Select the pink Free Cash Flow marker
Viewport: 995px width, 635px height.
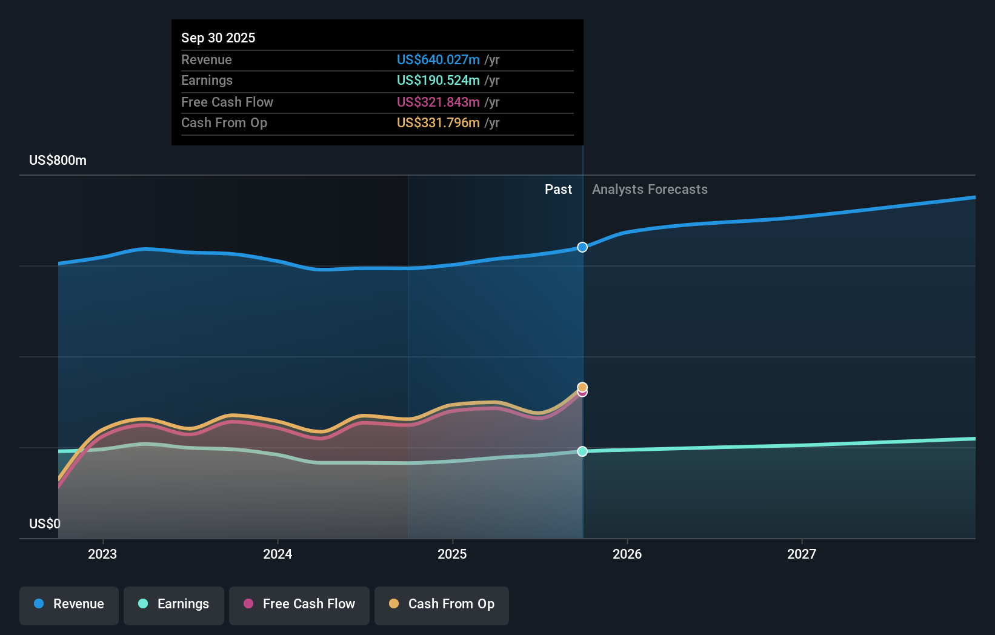tap(582, 392)
